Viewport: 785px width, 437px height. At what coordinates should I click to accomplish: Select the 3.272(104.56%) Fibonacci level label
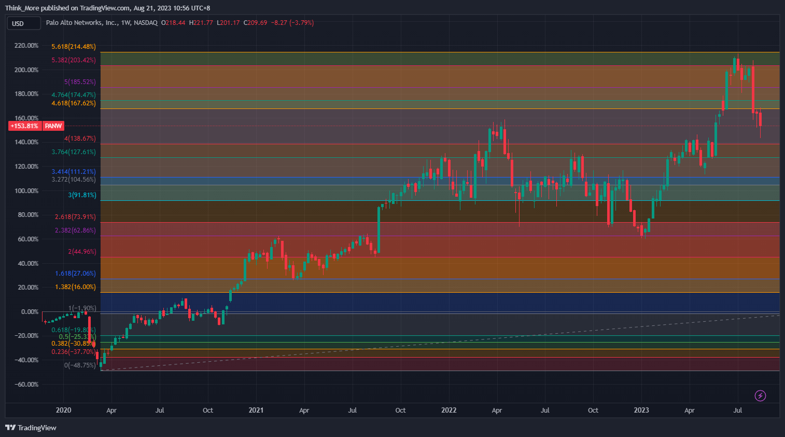tap(74, 180)
